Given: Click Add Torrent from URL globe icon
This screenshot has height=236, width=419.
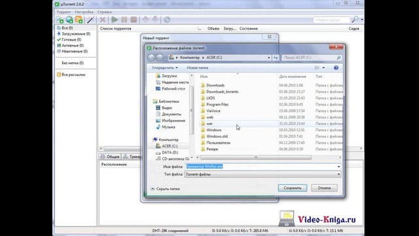Looking at the screenshot, I should point(69,20).
